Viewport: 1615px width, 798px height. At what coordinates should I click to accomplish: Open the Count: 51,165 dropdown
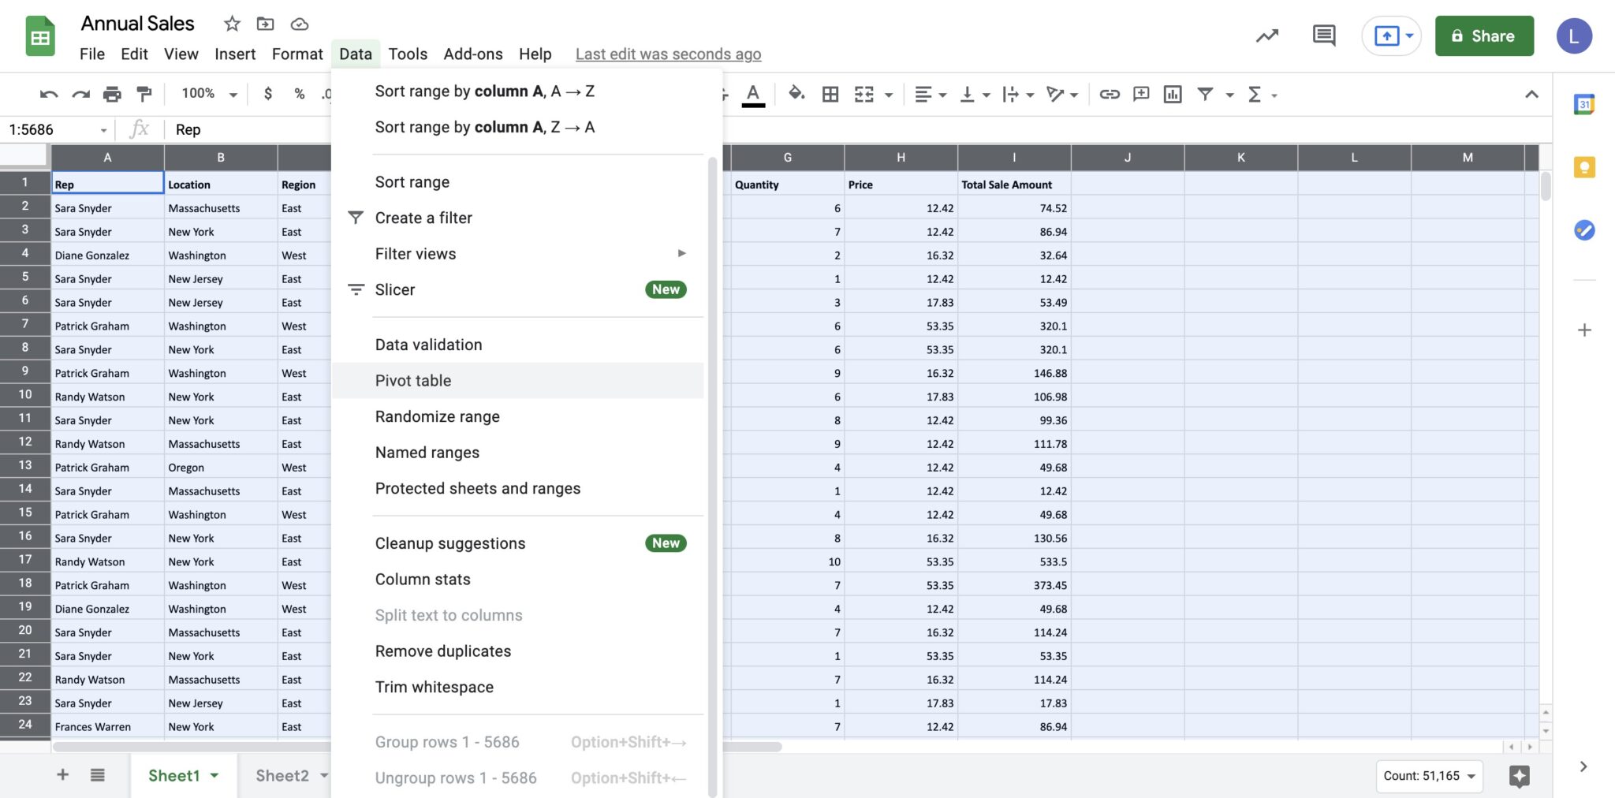pos(1429,776)
